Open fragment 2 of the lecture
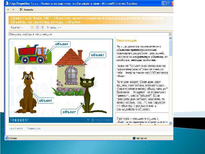 [37, 27]
